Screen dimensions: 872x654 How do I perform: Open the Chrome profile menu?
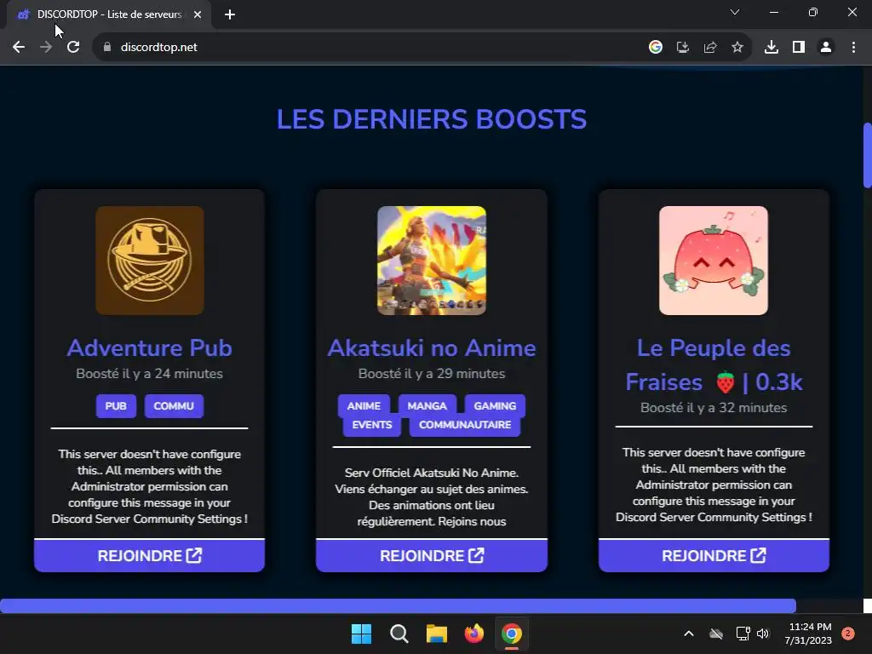click(826, 48)
